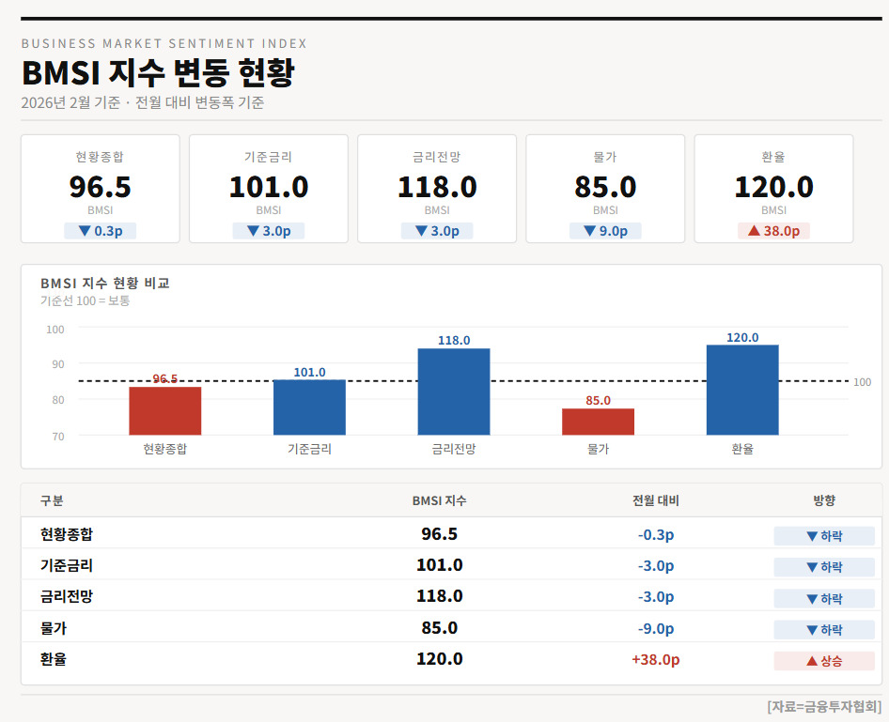This screenshot has width=889, height=722.
Task: Click the 자료=금융투자협회 source credit
Action: coord(823,707)
